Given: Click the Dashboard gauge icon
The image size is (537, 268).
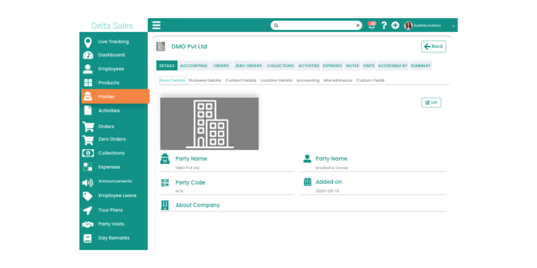Looking at the screenshot, I should pyautogui.click(x=88, y=55).
